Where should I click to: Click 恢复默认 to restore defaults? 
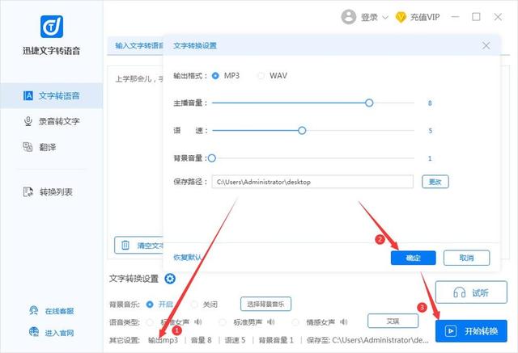click(x=187, y=258)
